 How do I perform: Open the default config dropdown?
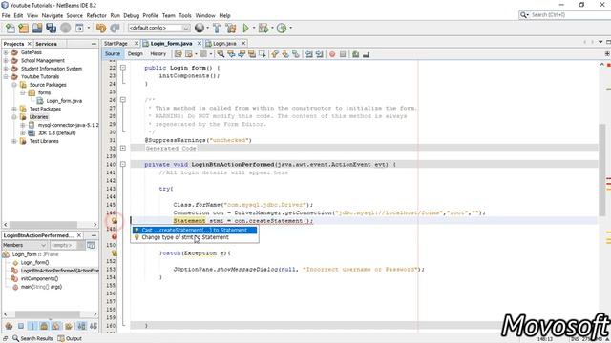click(159, 28)
